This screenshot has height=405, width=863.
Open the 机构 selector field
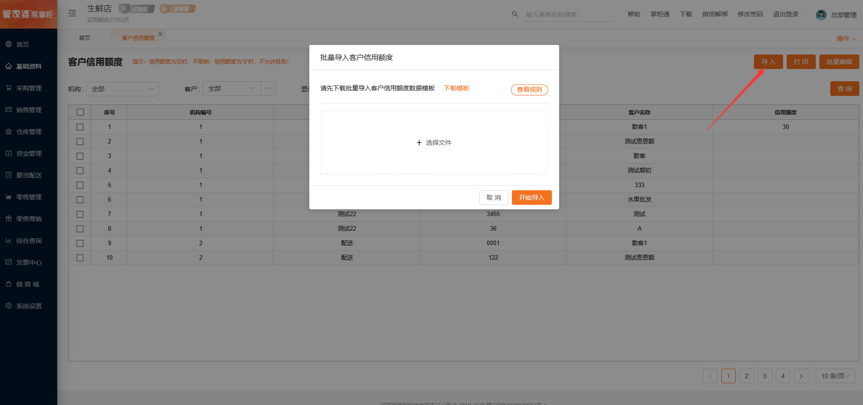(x=123, y=89)
